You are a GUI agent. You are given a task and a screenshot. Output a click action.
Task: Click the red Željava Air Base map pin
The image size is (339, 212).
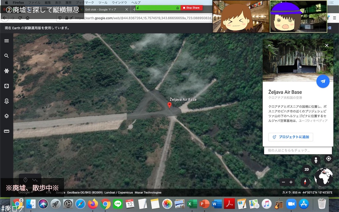pyautogui.click(x=169, y=105)
